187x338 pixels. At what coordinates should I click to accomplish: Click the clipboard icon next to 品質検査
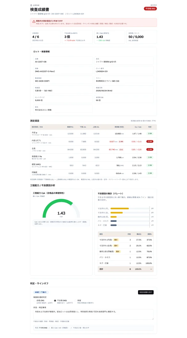coord(31,5)
